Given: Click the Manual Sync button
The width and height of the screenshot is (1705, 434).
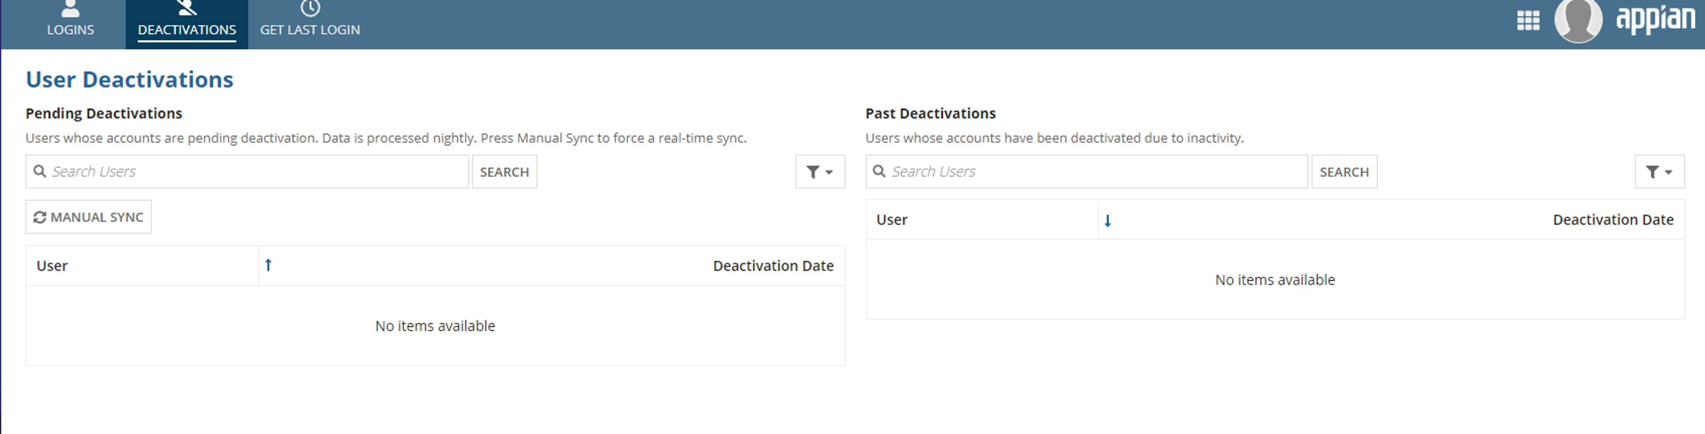Looking at the screenshot, I should 89,217.
